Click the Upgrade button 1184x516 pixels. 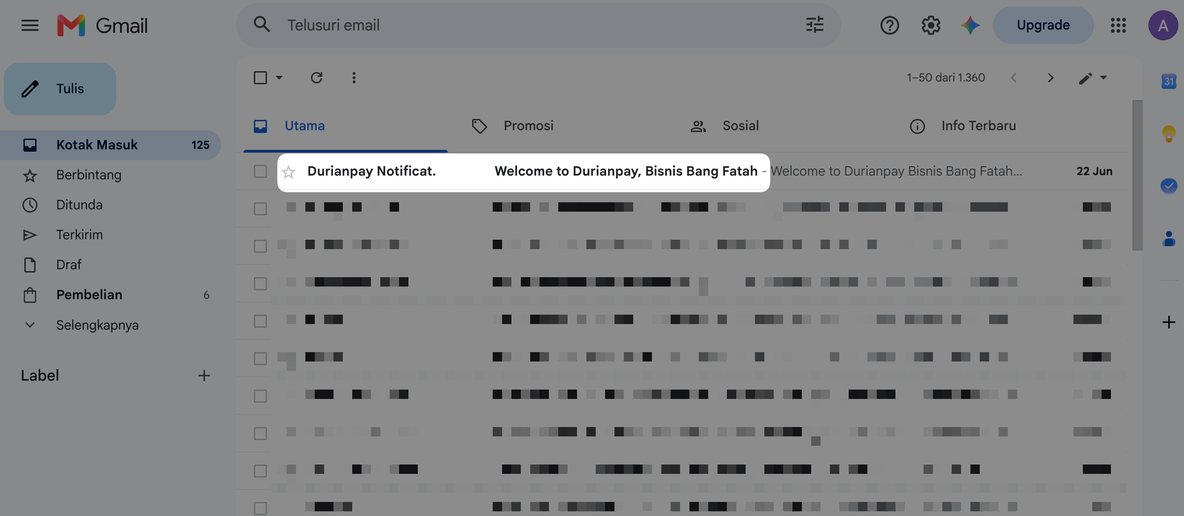coord(1043,25)
